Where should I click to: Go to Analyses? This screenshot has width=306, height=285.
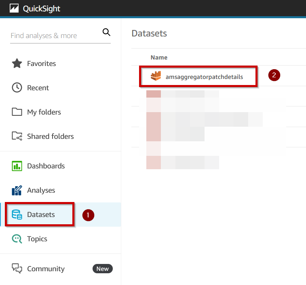coord(41,190)
